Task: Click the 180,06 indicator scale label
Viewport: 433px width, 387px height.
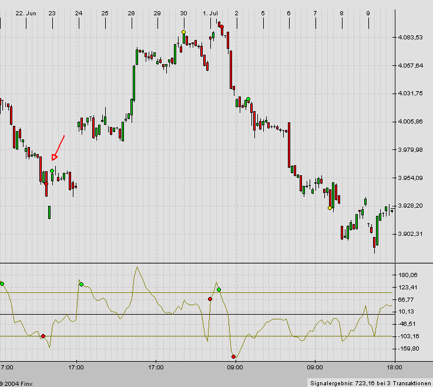Action: (408, 275)
